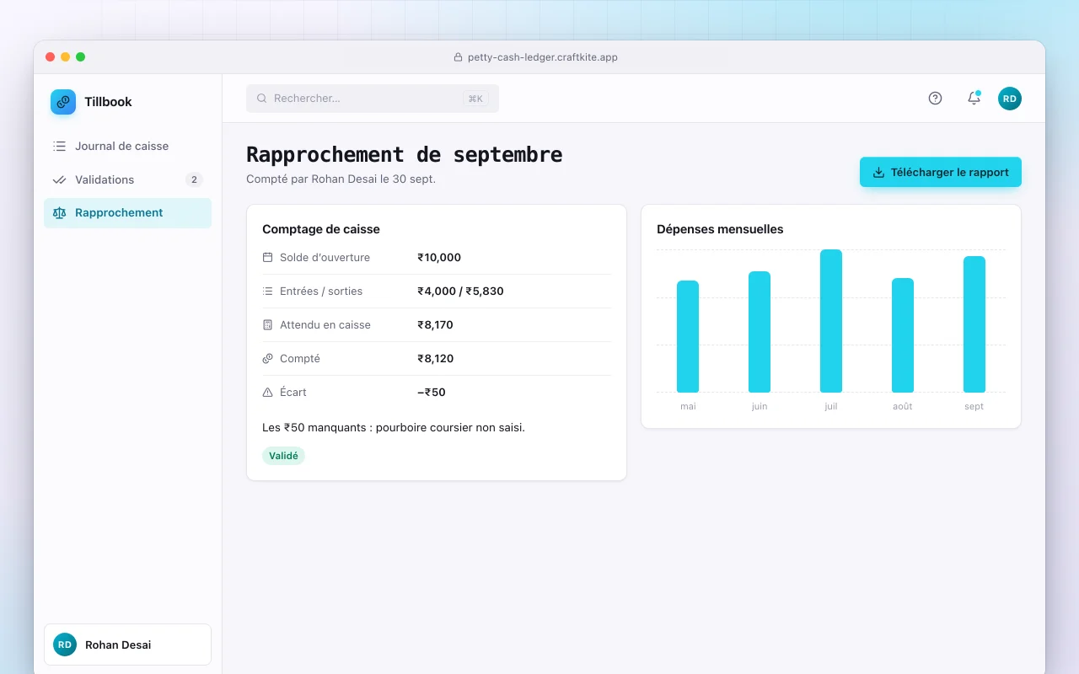Screen dimensions: 1079x674
Task: Click the juil bar in chart
Action: coord(831,321)
